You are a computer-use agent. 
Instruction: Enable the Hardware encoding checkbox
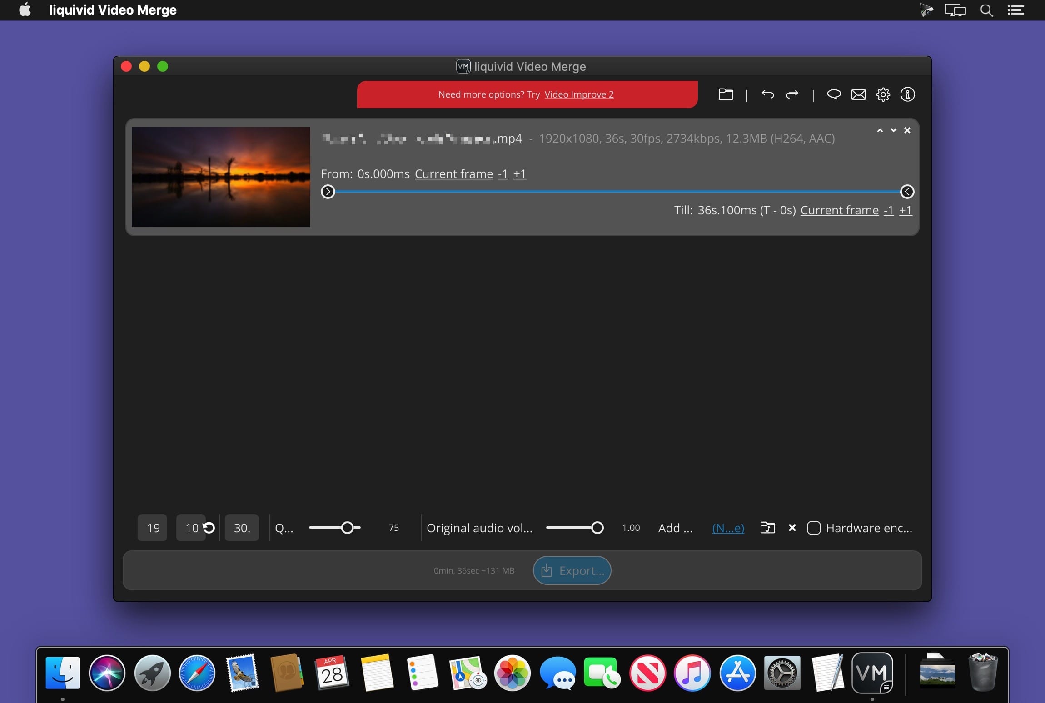point(813,528)
